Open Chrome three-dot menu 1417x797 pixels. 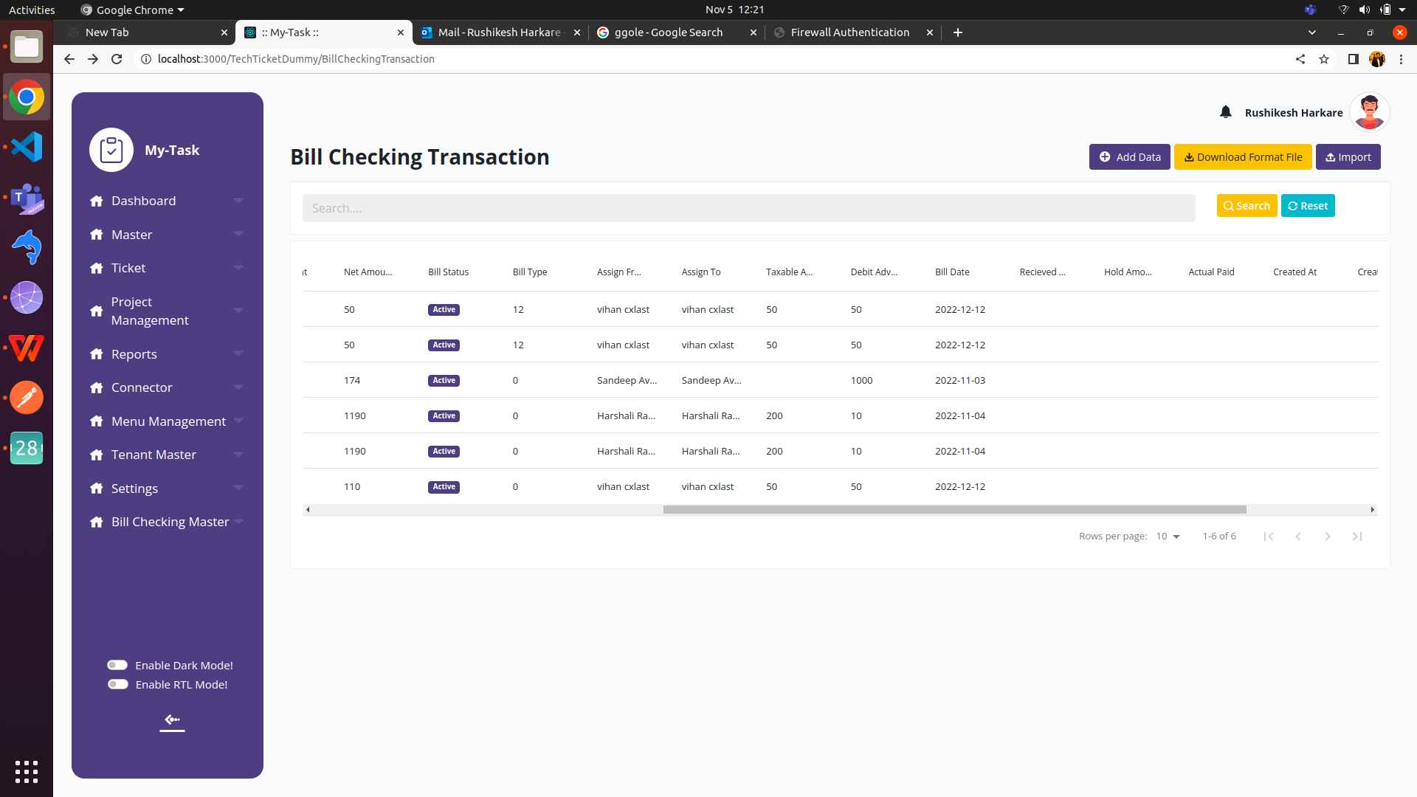click(1401, 59)
